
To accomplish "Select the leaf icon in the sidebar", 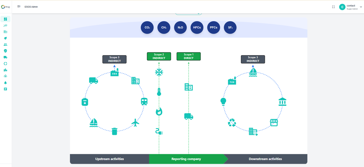I will click(5, 38).
